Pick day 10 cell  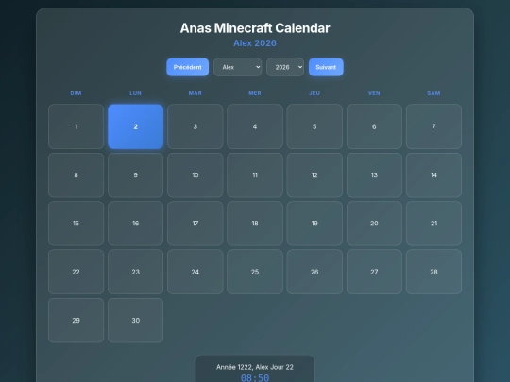[195, 175]
